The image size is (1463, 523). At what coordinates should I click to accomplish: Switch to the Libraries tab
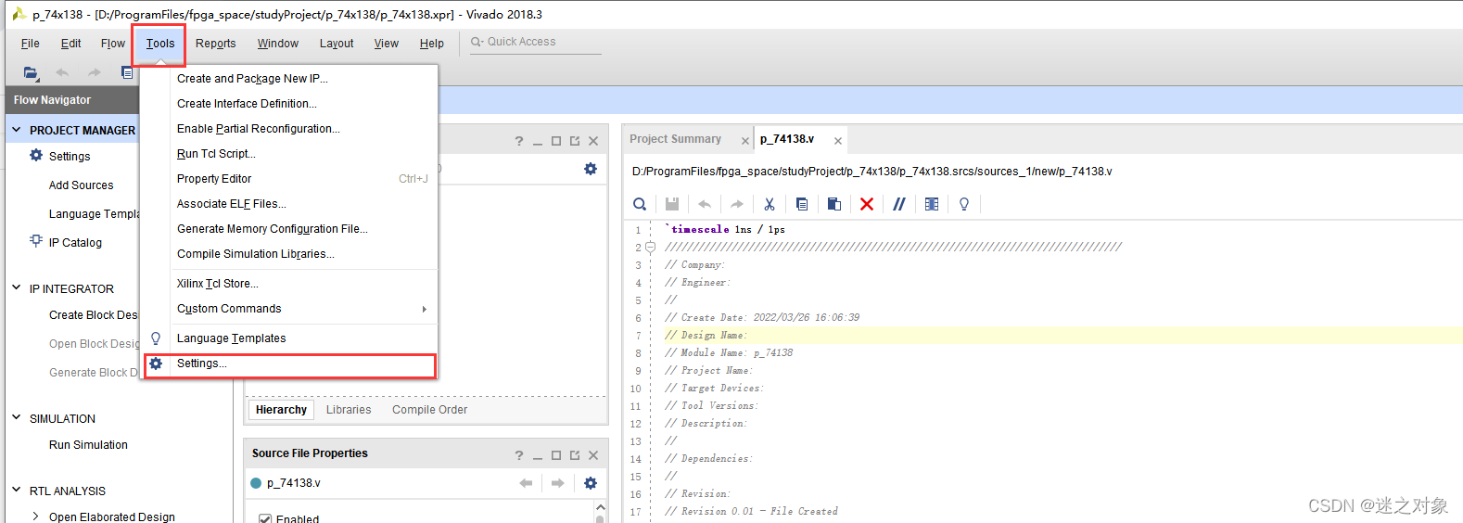(349, 410)
